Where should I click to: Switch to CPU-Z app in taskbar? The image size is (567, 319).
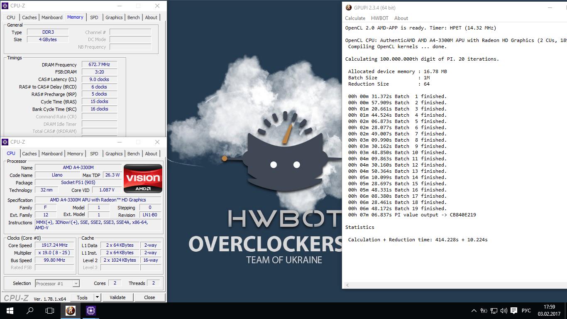[91, 310]
